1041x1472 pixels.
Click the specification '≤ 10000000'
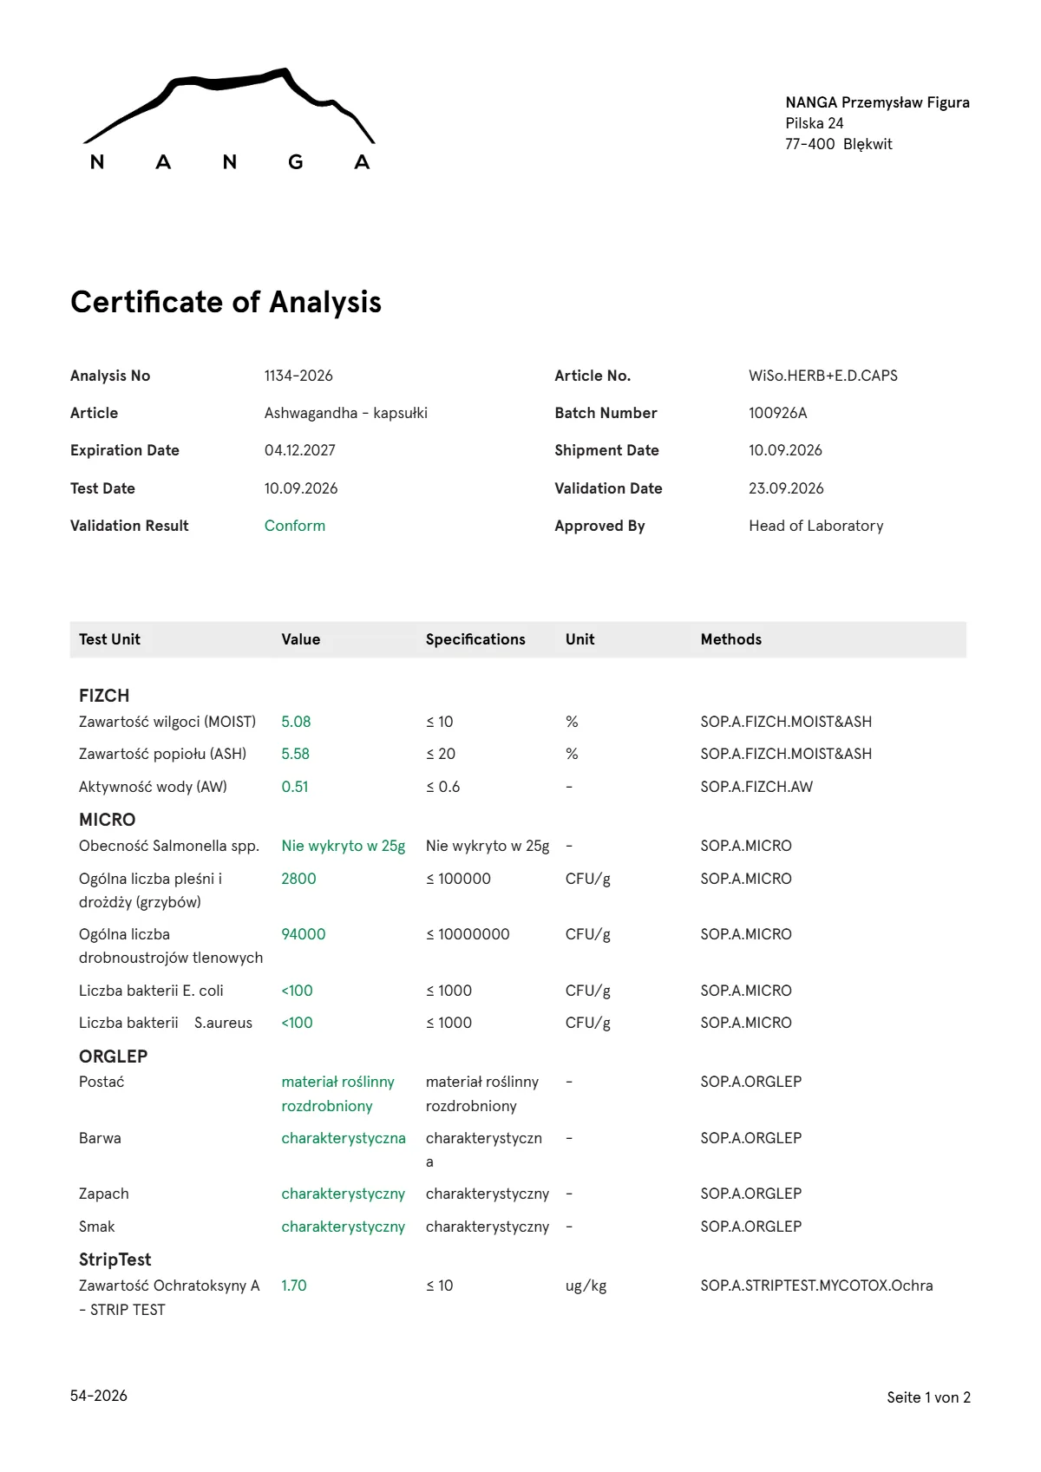pos(468,934)
